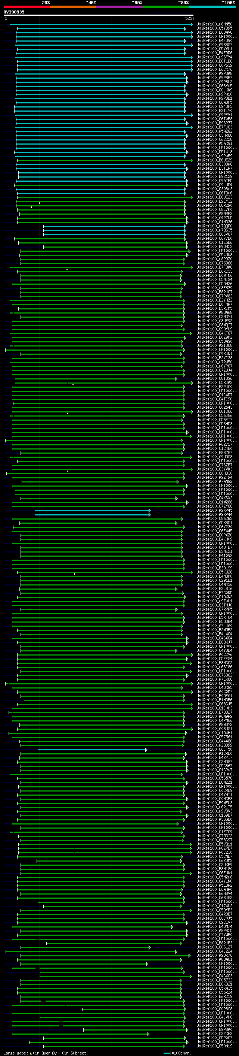Viewport: 239px width, 1056px height.
Task: Select the UniRef100_Q4YBB4 label
Action: click(214, 651)
